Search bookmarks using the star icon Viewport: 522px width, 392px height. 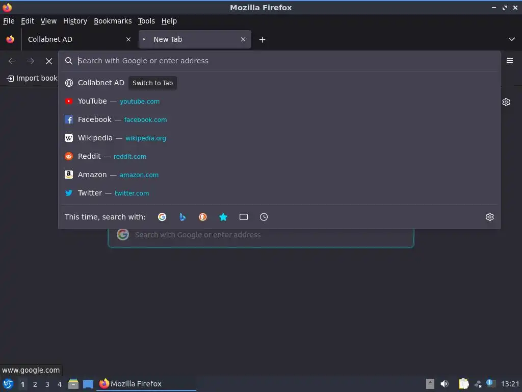tap(223, 217)
